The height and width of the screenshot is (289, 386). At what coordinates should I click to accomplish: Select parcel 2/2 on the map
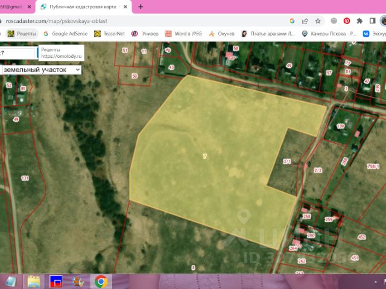click(318, 170)
